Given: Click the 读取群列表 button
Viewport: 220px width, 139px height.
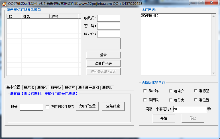Looking at the screenshot, I should tap(103, 64).
